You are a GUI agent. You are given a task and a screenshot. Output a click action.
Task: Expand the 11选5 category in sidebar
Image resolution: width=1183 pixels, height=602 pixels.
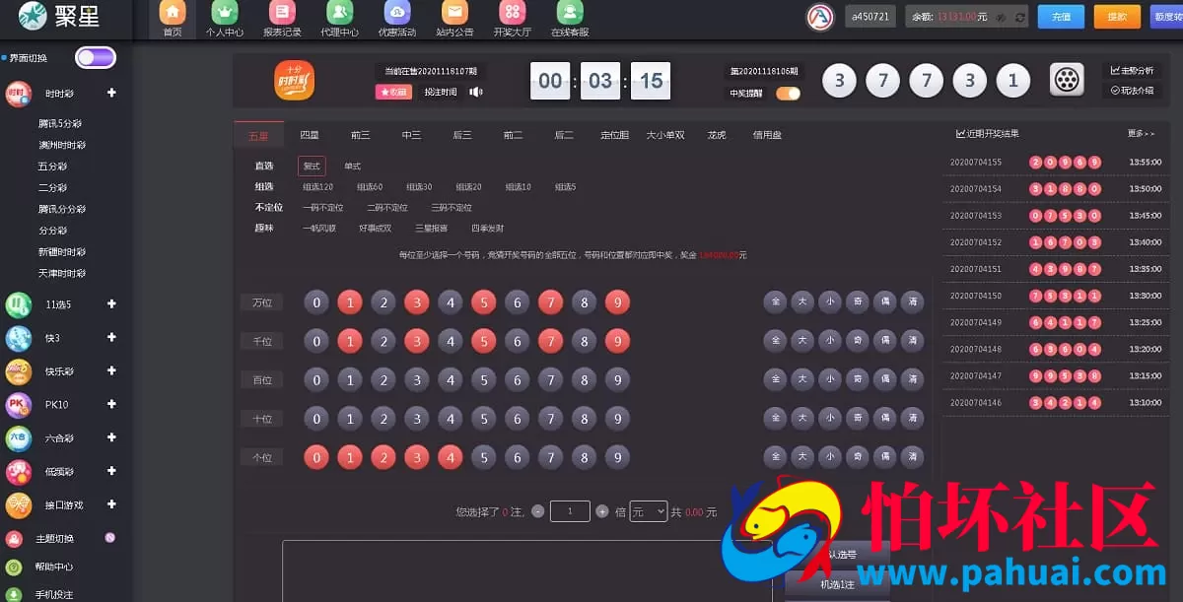[x=111, y=304]
